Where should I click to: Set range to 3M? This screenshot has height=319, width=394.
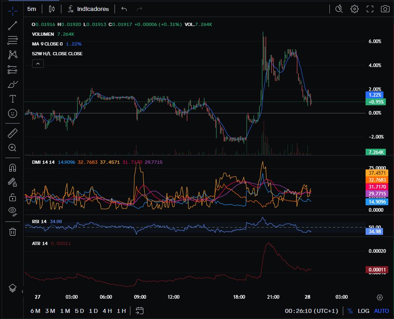(50, 311)
